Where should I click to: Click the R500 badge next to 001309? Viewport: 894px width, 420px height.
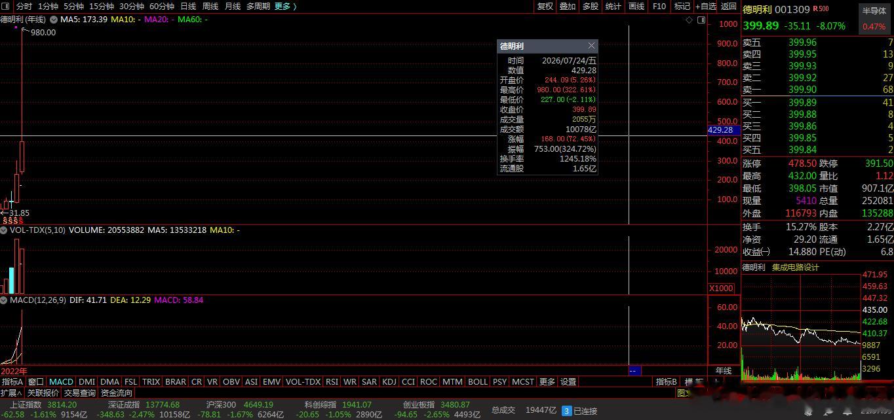821,9
